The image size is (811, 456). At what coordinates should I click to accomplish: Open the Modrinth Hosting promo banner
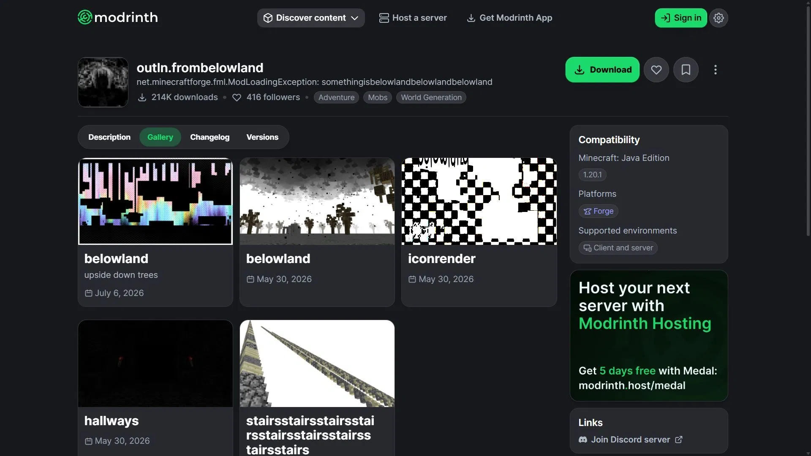coord(649,336)
